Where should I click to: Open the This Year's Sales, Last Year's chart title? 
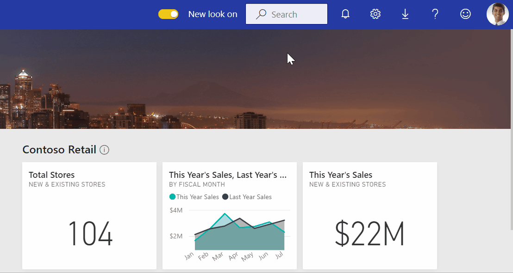228,175
